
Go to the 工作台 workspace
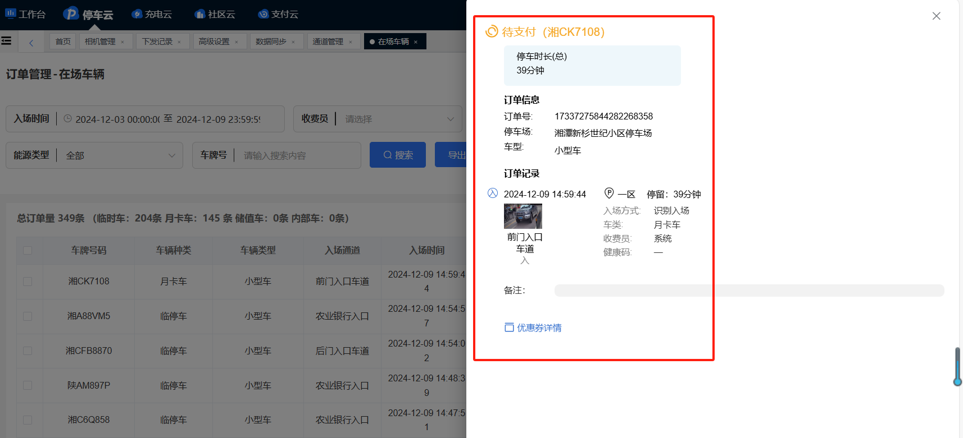click(x=25, y=14)
